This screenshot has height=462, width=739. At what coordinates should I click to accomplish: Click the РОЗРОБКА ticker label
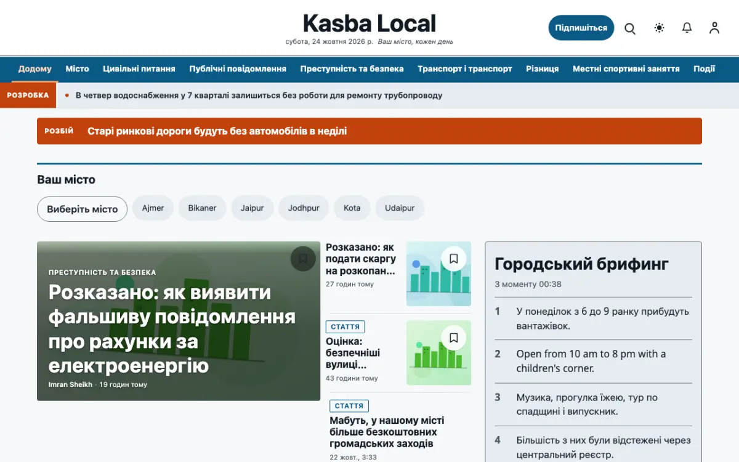(x=28, y=95)
